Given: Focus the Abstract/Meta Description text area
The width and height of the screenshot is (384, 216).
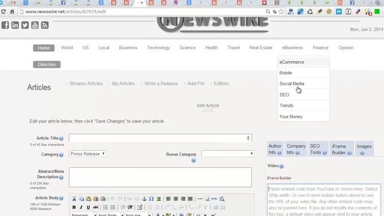Looking at the screenshot, I should click(160, 178).
